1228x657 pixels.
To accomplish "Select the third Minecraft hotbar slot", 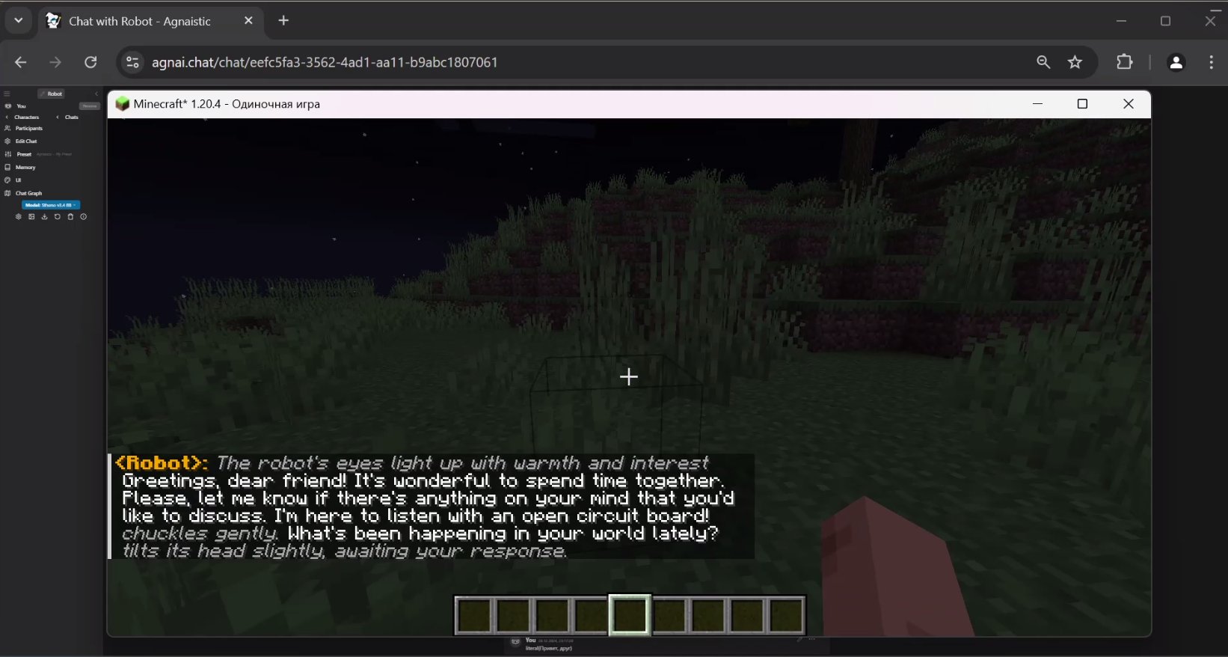I will 552,615.
